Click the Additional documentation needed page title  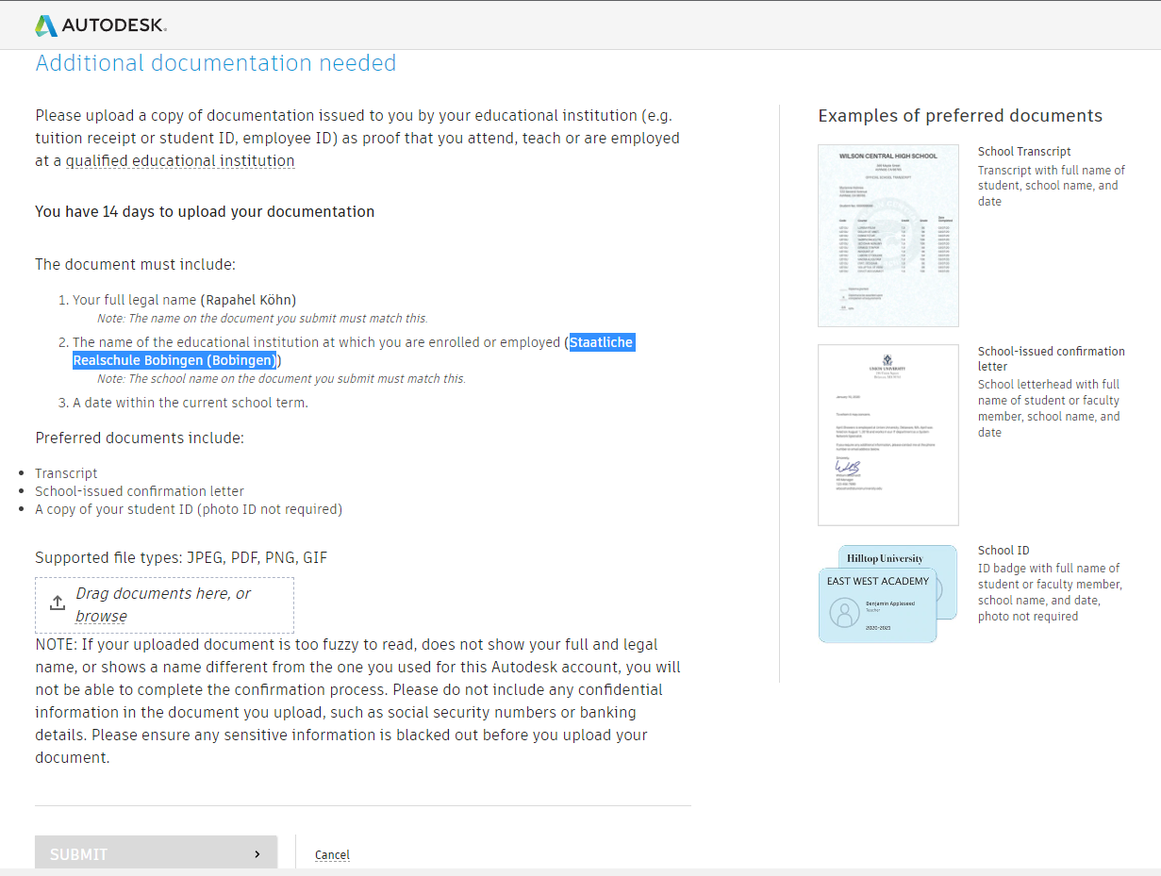tap(215, 63)
